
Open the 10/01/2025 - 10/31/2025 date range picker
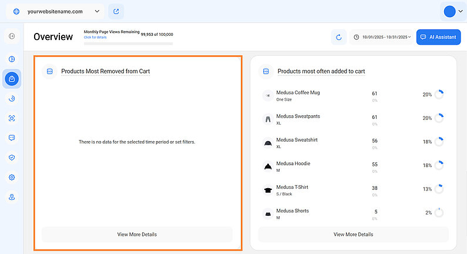(381, 37)
